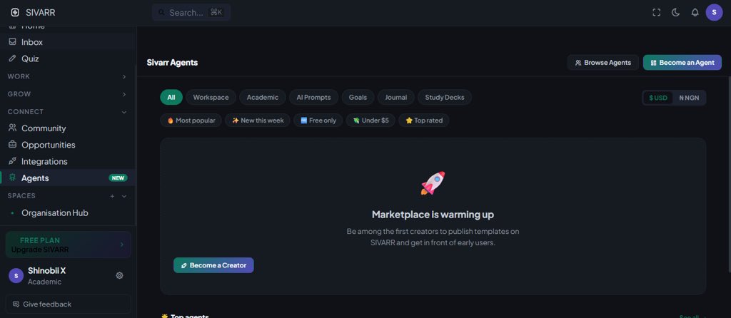Open Inbox from sidebar
The image size is (731, 318).
[68, 42]
